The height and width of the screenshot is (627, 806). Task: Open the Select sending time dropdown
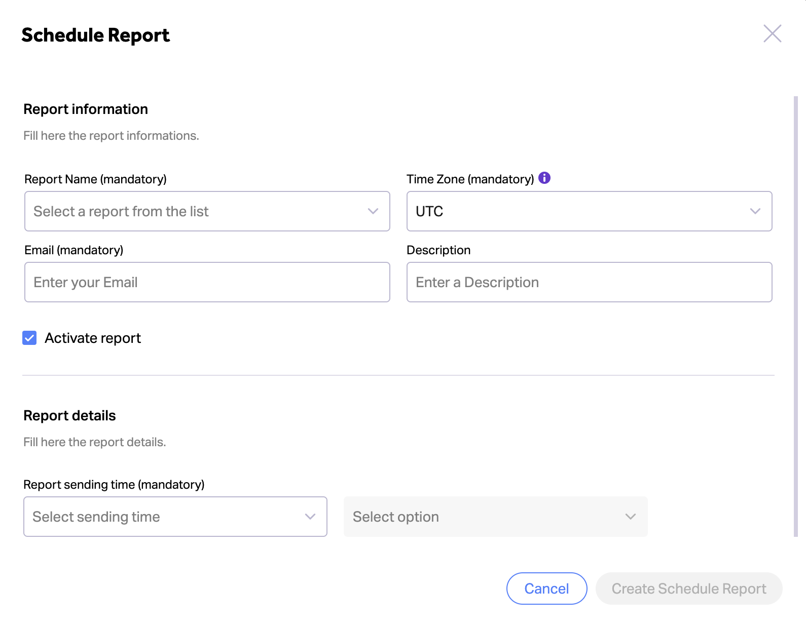(x=175, y=517)
